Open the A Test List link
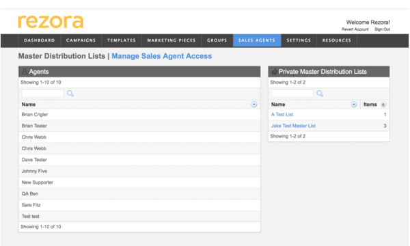The height and width of the screenshot is (246, 410). click(x=282, y=115)
